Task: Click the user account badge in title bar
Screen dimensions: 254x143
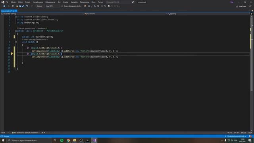Action: pos(232,2)
